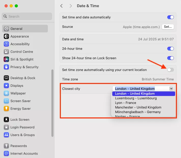Disable Set time and date automatically

(170, 17)
